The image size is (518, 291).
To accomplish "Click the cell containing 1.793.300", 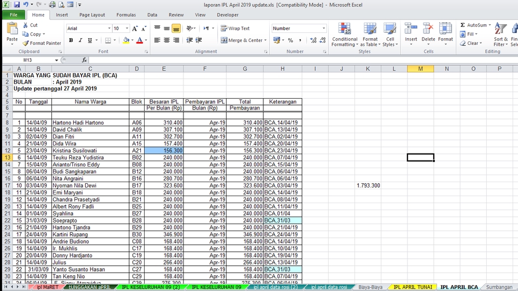I will click(368, 185).
